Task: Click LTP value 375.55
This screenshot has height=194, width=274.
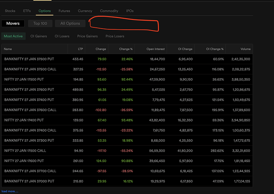Action: (x=78, y=130)
